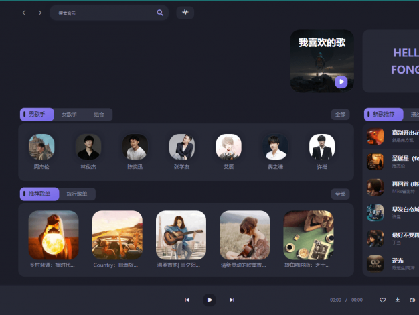Open the Country: 自驾旅 playlist cover
Screen dimensions: 419x315
pyautogui.click(x=117, y=235)
